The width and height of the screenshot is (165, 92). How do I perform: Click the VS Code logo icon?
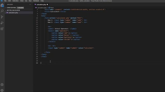click(2, 1)
